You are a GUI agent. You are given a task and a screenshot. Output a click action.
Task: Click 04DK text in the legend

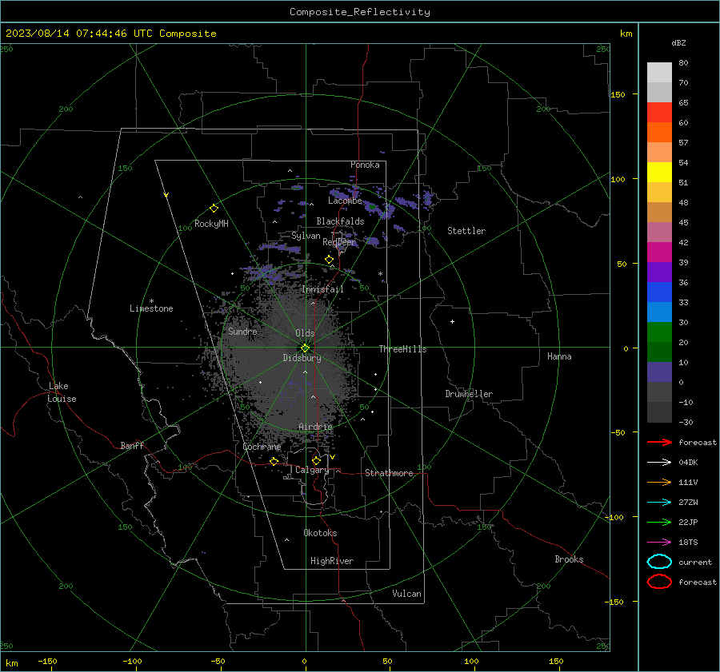[688, 463]
